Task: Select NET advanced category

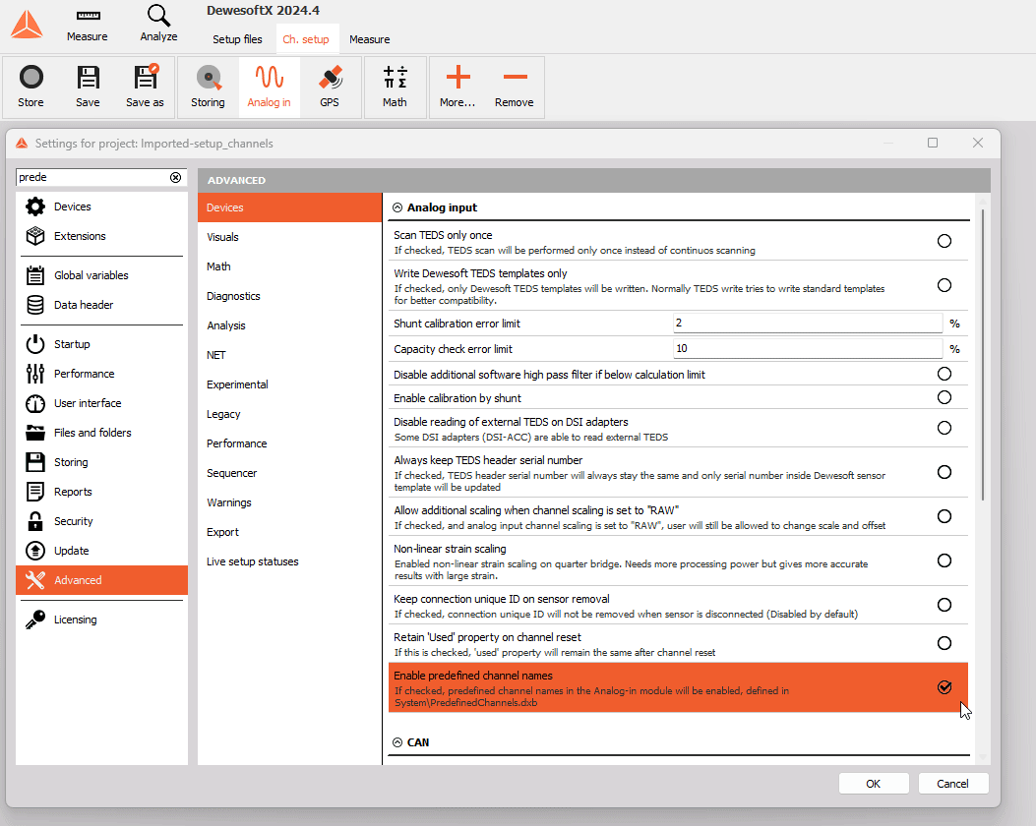Action: (289, 355)
